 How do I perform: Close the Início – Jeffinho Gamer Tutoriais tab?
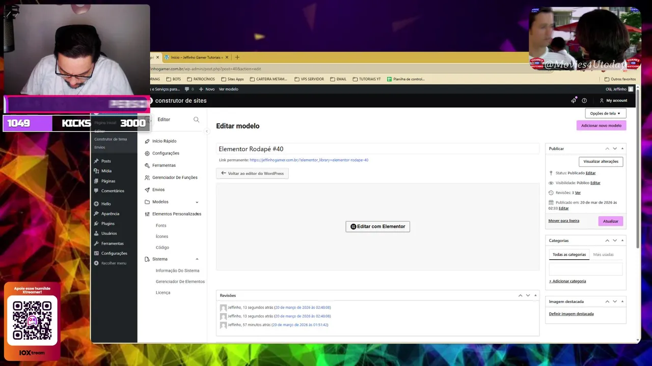tap(227, 57)
